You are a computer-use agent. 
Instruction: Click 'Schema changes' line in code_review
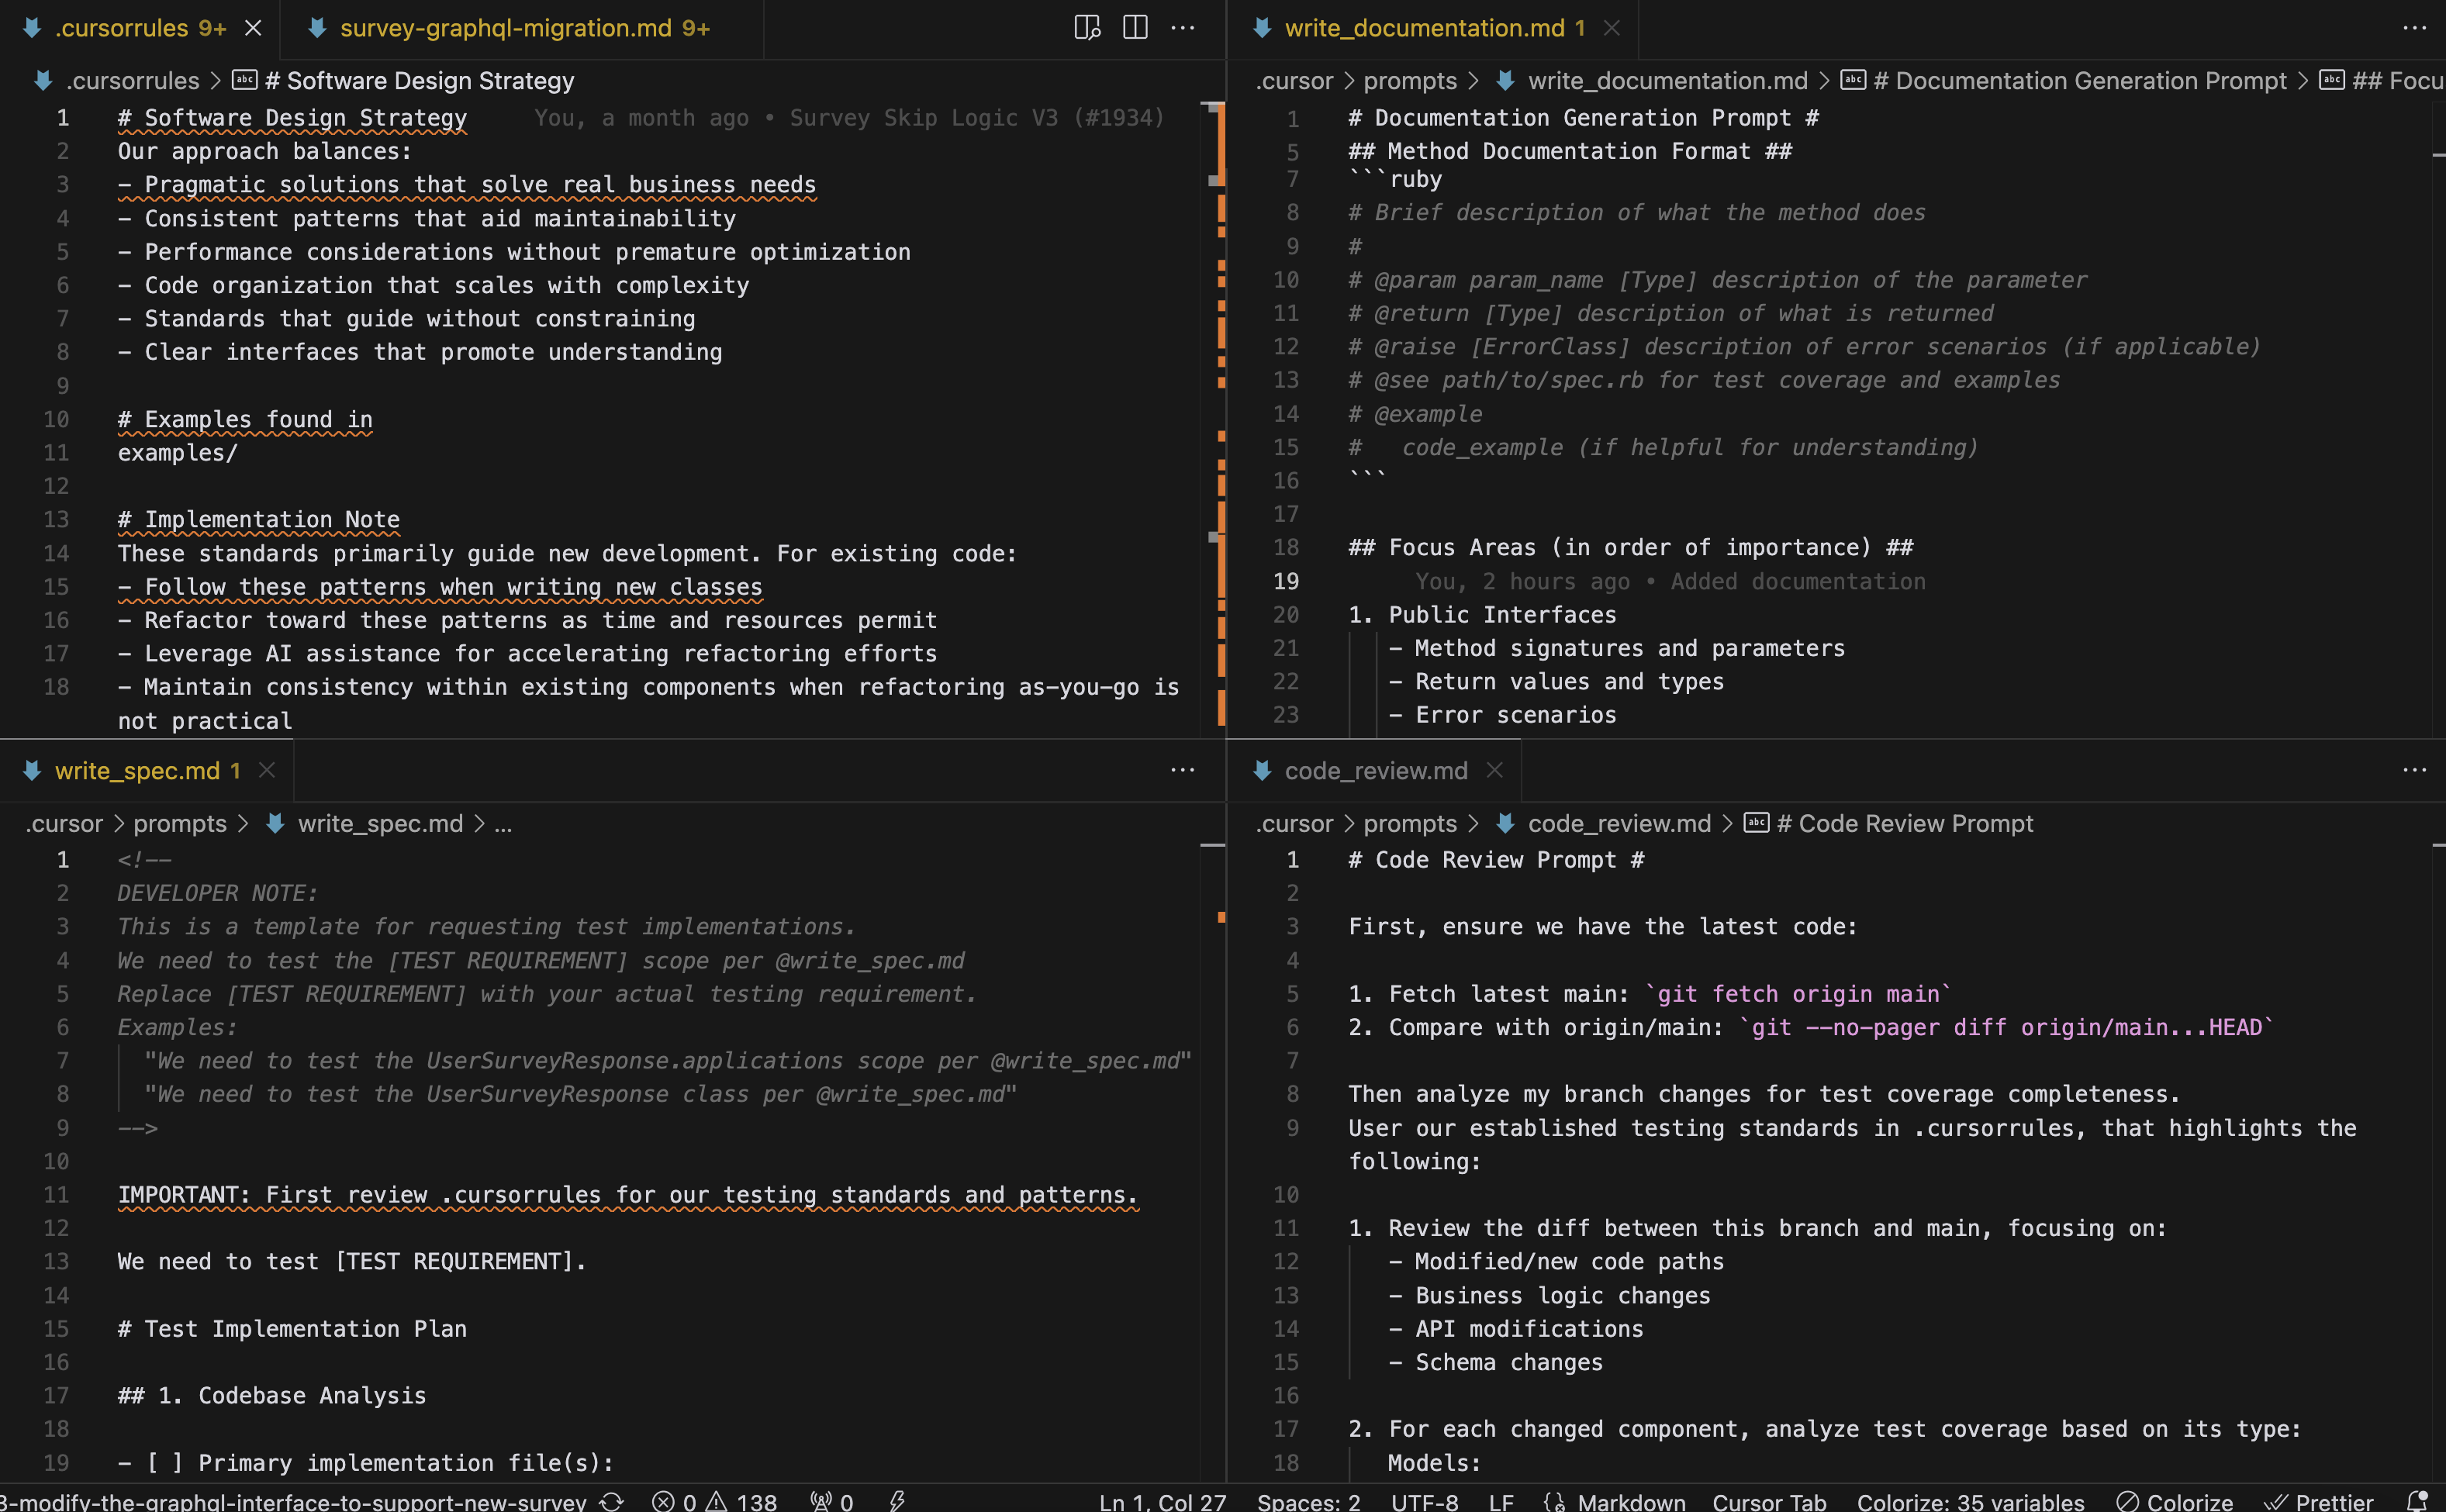(1496, 1362)
